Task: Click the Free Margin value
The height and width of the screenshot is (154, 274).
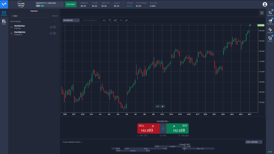Action: point(139,6)
